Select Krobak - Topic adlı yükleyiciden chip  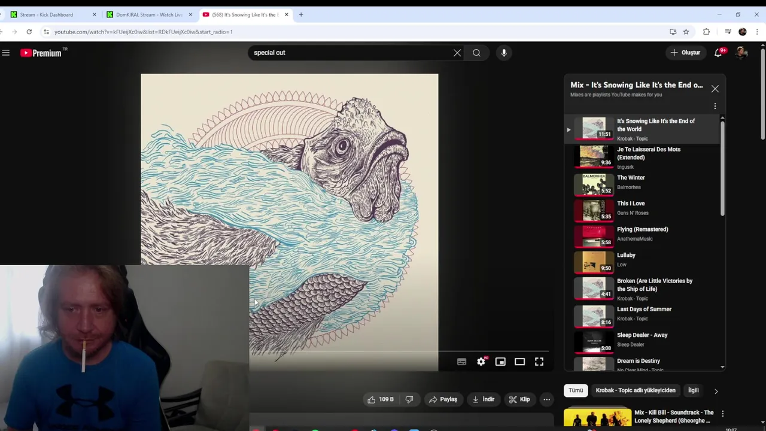point(636,390)
